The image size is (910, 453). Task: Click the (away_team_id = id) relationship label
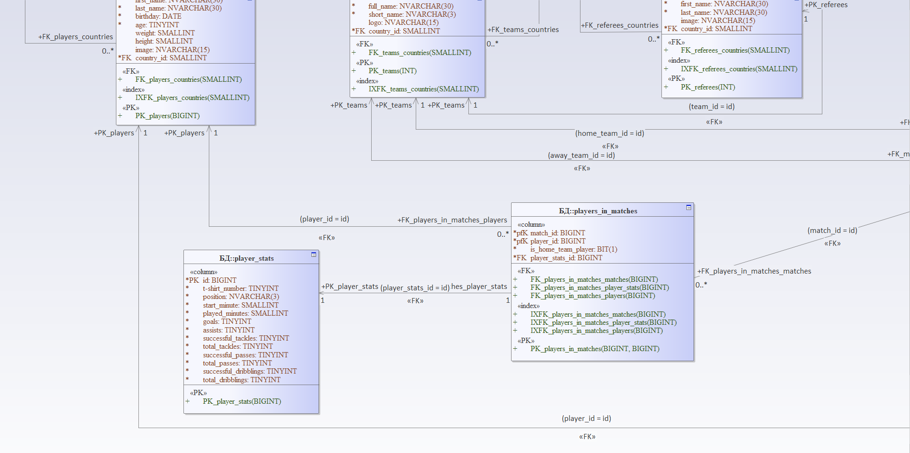click(x=582, y=155)
